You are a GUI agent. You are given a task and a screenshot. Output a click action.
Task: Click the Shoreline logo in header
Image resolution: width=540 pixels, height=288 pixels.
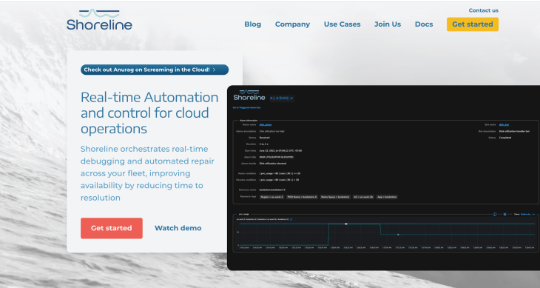click(x=99, y=20)
